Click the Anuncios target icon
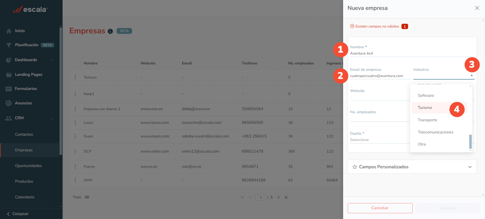Image resolution: width=485 pixels, height=219 pixels. click(x=9, y=103)
